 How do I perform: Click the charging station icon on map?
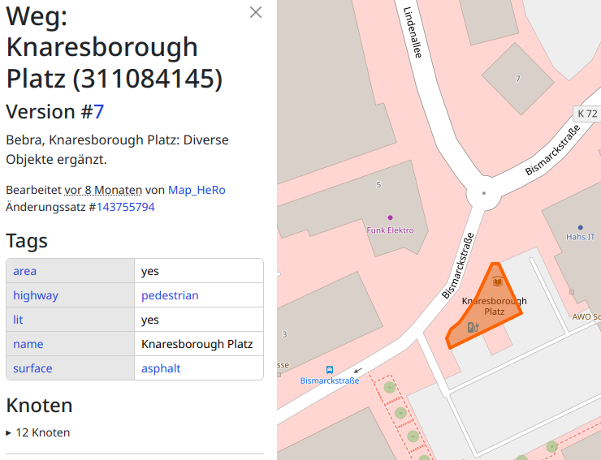(x=473, y=327)
